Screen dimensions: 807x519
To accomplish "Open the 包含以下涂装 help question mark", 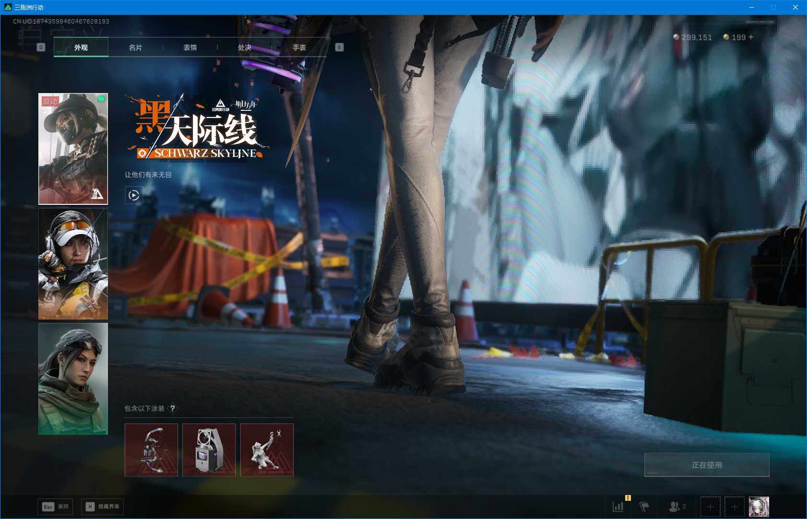I will (172, 408).
